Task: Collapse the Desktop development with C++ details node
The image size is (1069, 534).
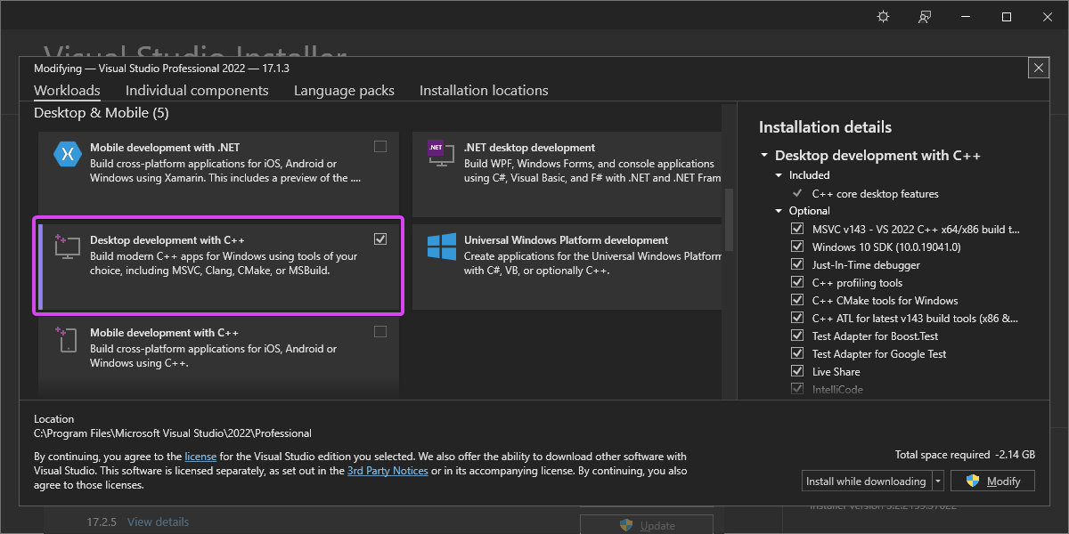Action: tap(764, 156)
